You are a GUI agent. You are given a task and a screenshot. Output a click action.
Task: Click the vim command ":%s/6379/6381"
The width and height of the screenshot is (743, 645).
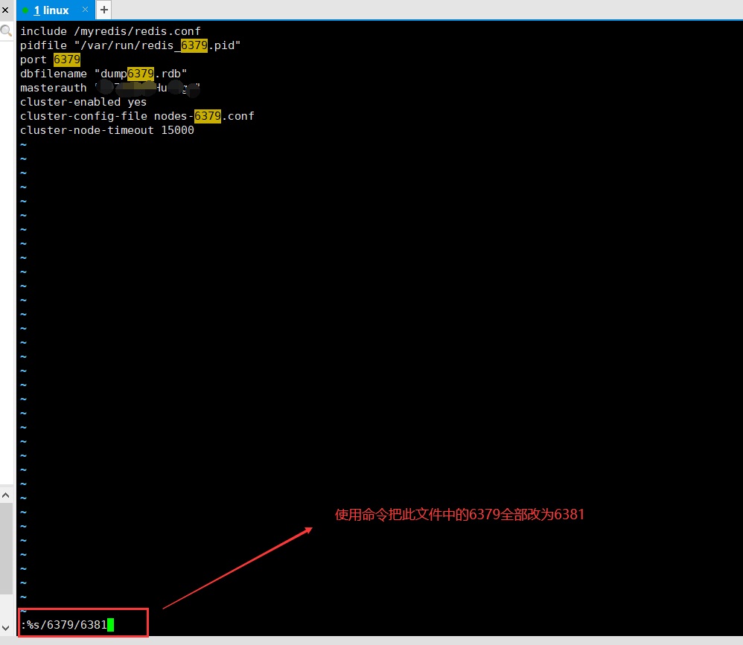click(64, 625)
